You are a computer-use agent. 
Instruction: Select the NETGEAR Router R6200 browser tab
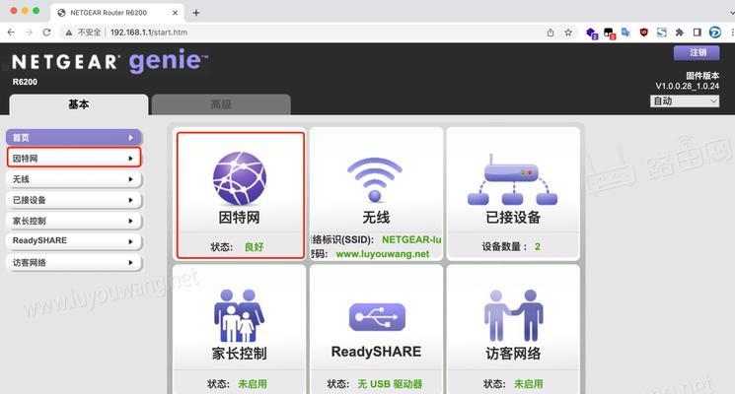[x=116, y=13]
